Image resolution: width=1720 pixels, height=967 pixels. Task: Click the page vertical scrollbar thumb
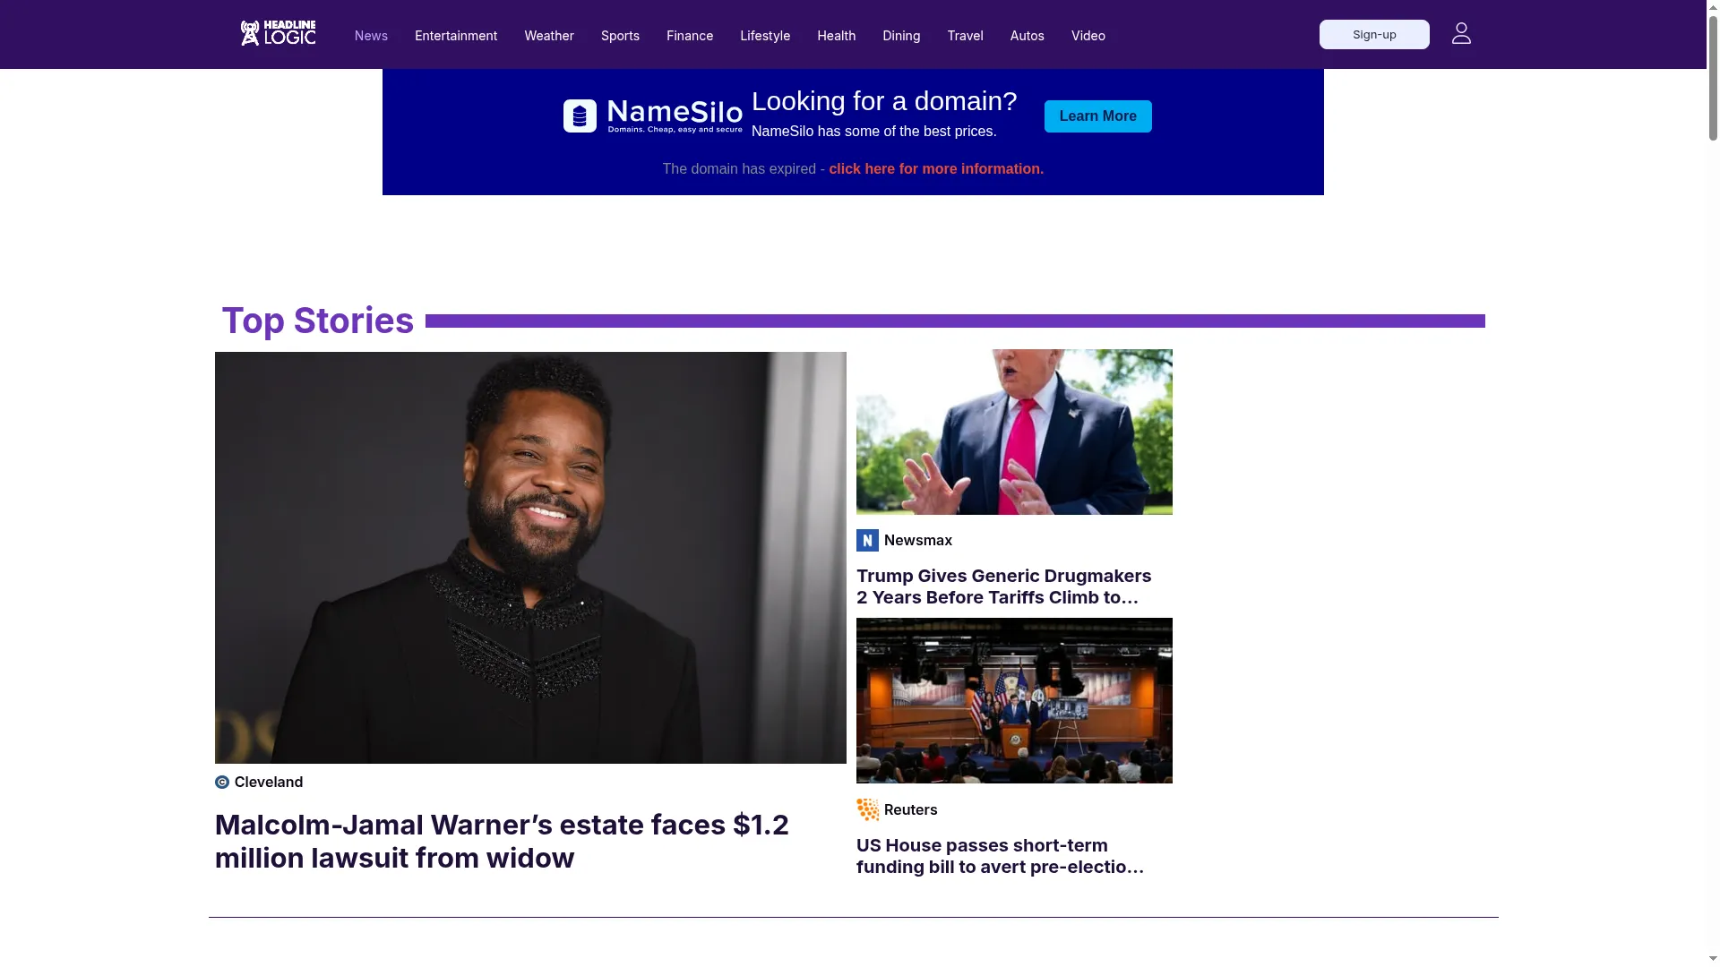point(1713,72)
